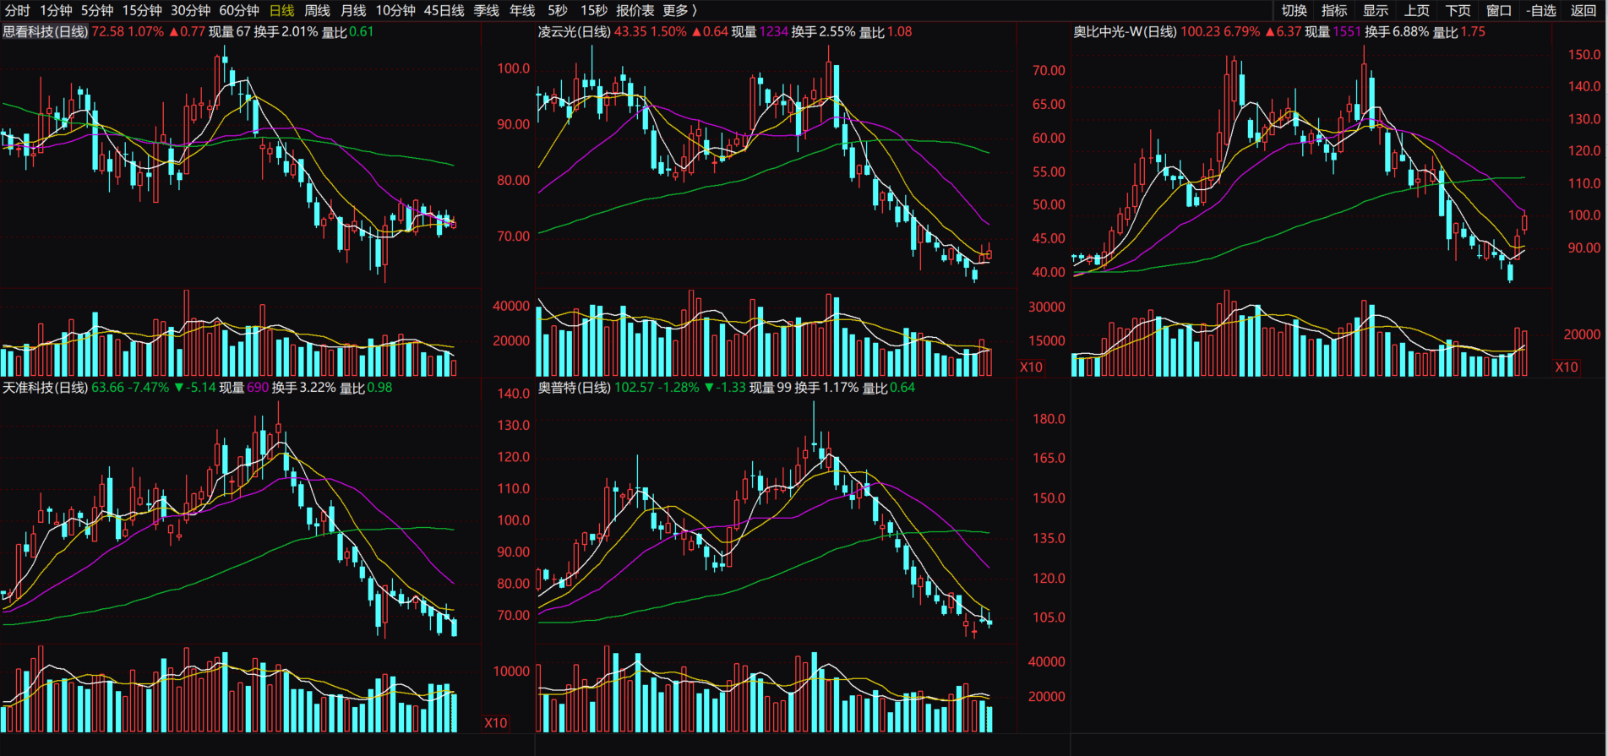Expand the 更多 periods menu
The image size is (1608, 756).
679,10
